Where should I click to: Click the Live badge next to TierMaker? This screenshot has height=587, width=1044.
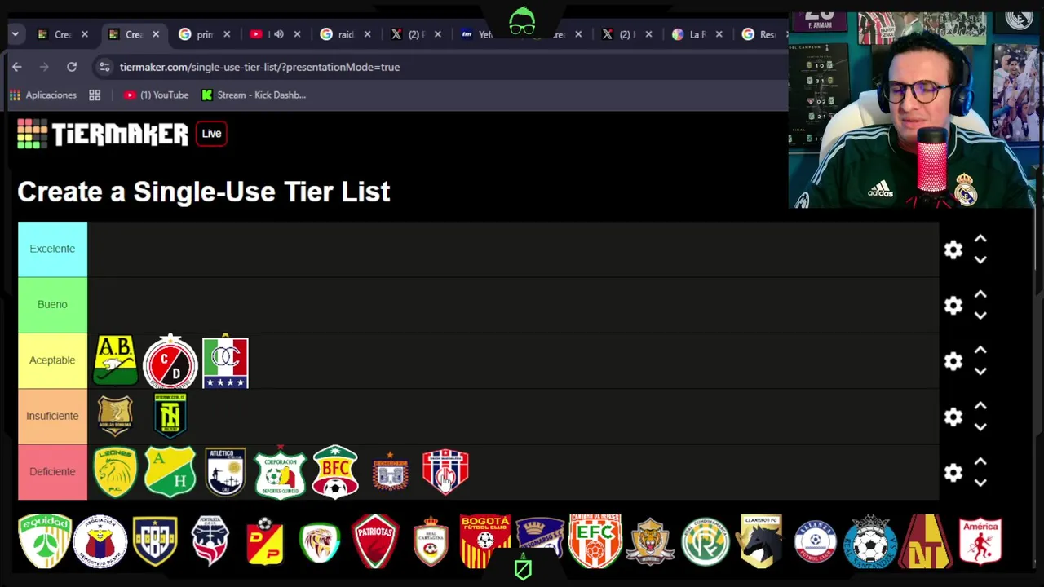[x=211, y=134]
